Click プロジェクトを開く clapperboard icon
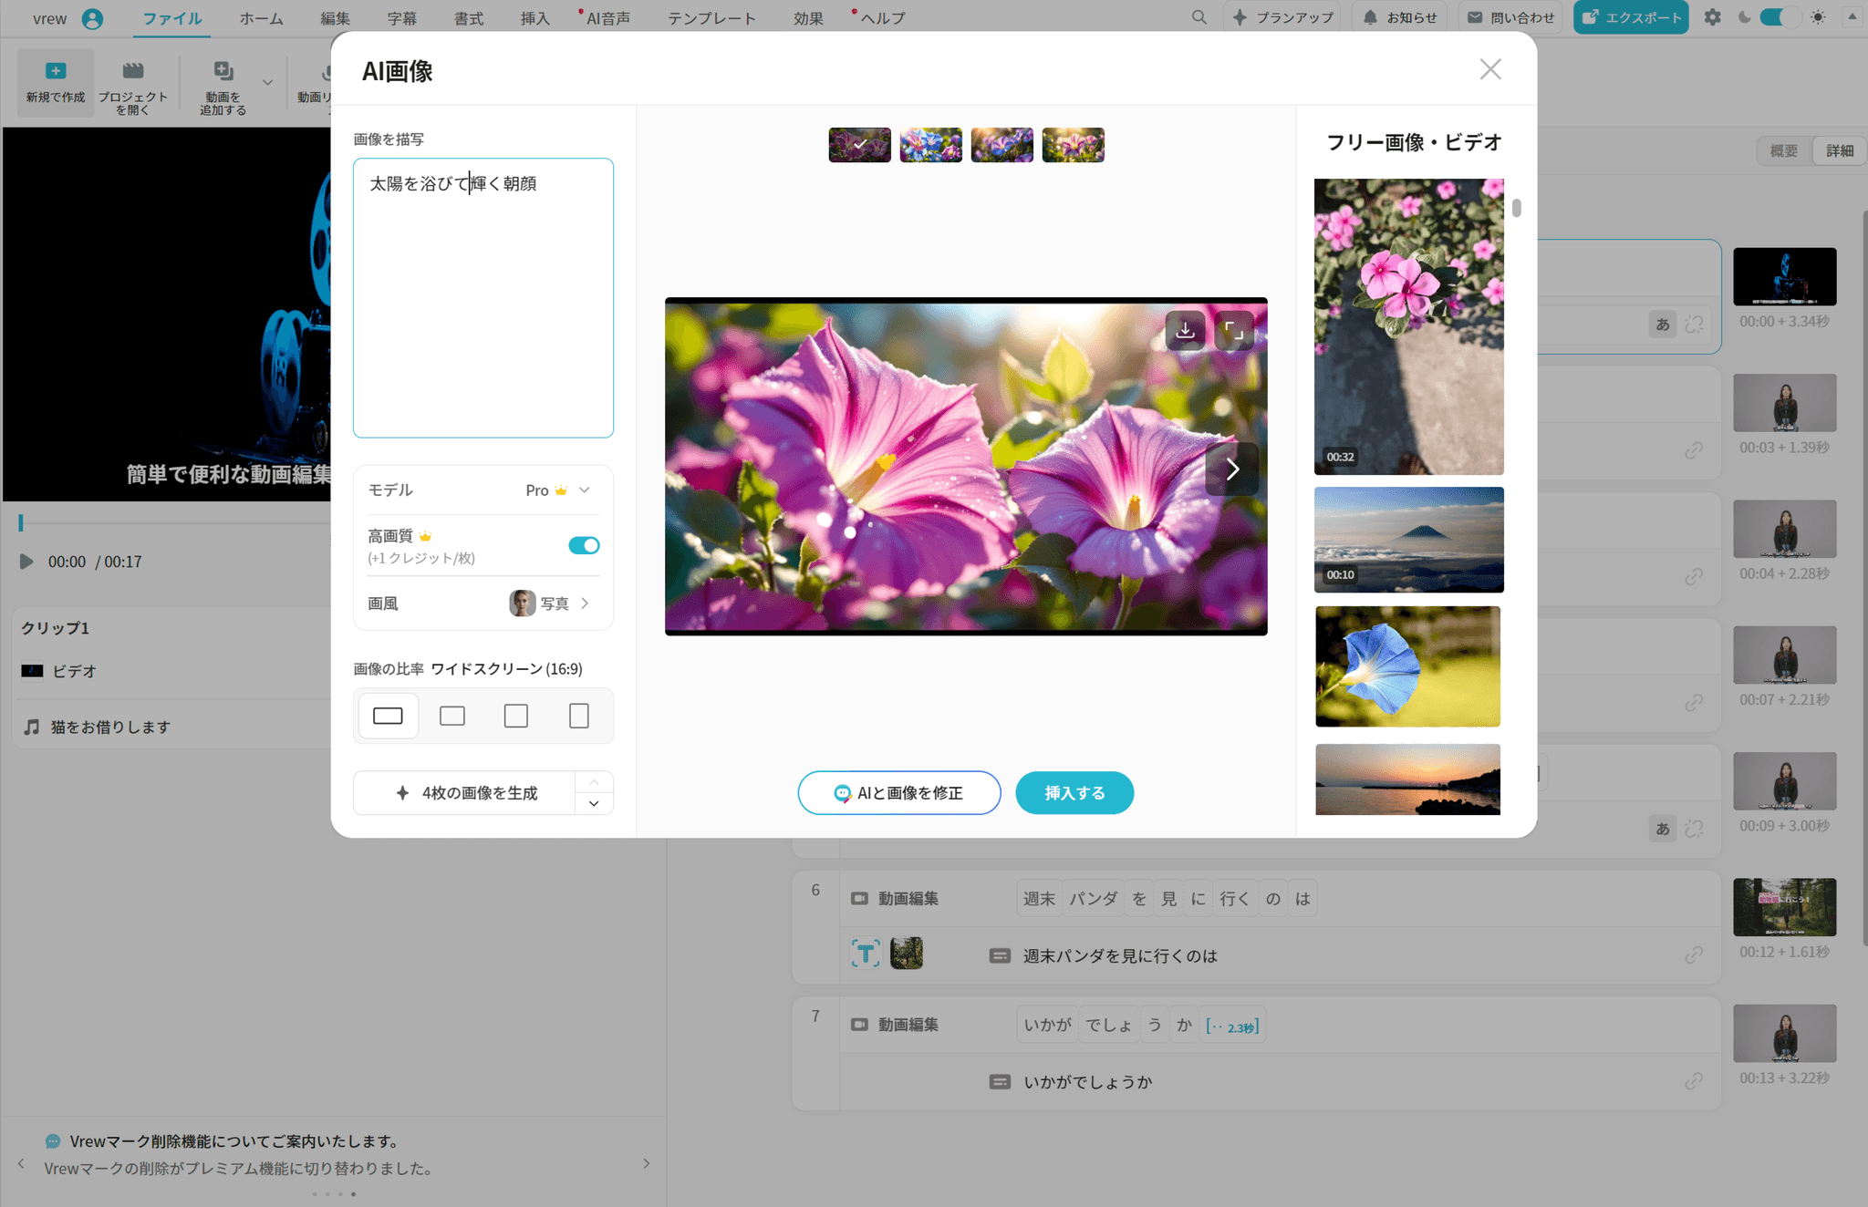 point(133,71)
